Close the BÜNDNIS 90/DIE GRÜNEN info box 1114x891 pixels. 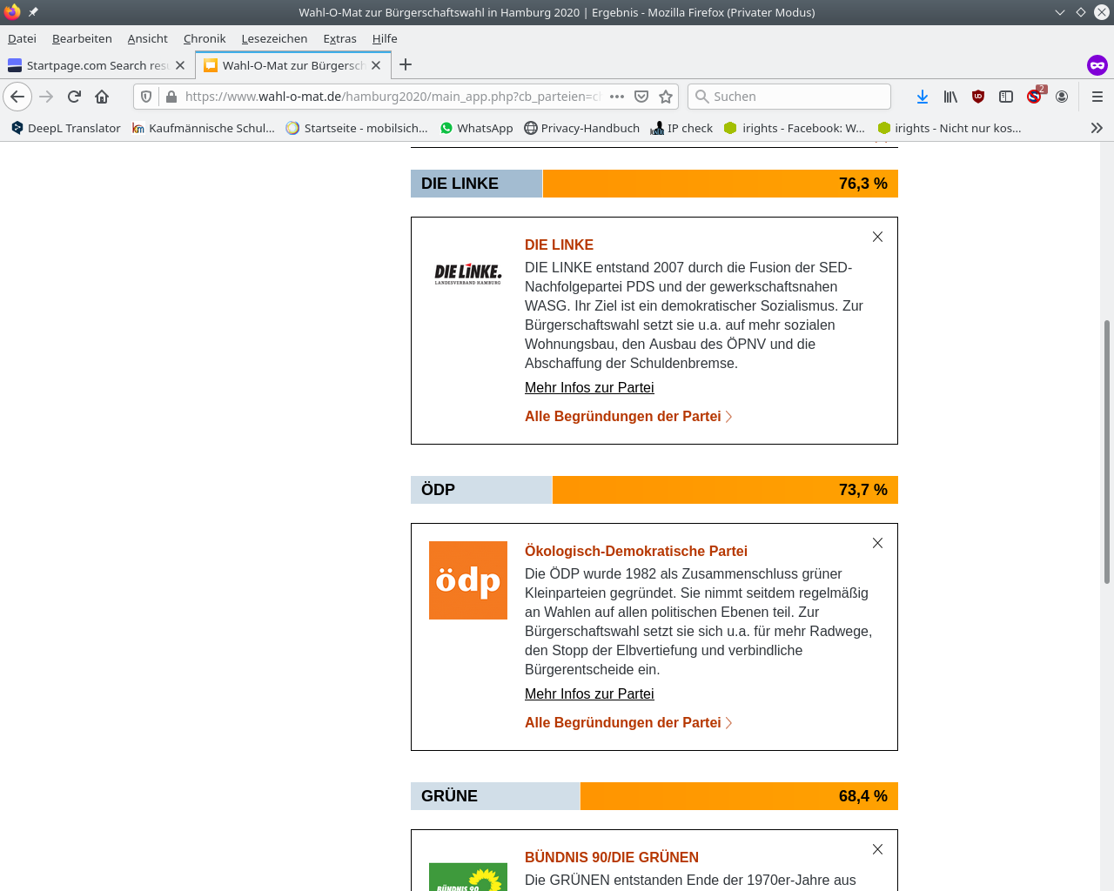click(x=877, y=849)
